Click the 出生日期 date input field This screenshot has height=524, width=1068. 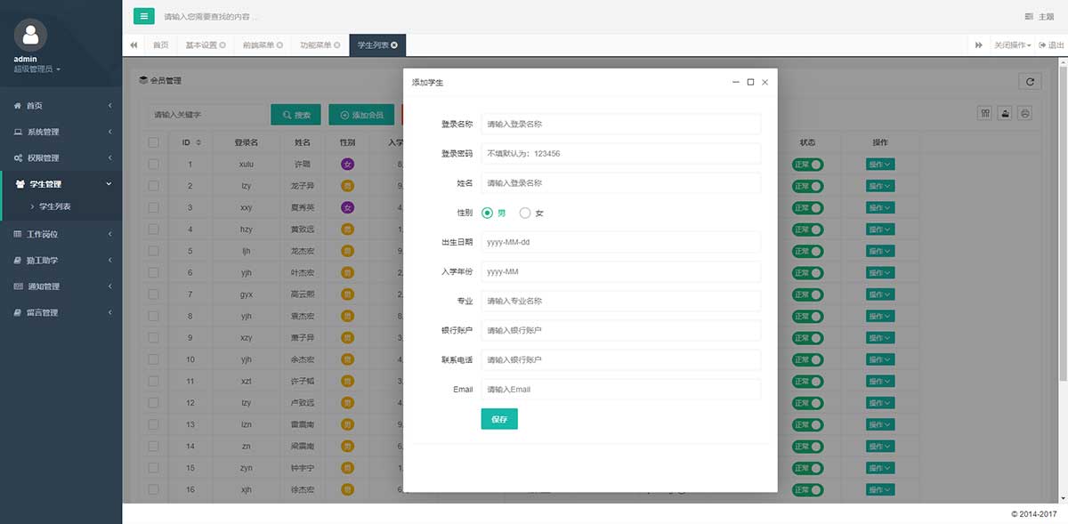tap(620, 242)
